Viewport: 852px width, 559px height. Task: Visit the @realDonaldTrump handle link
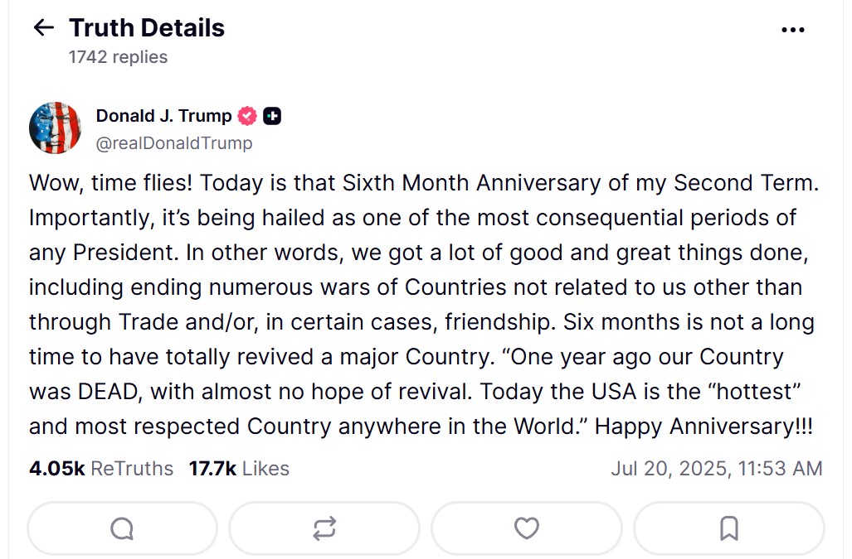[174, 143]
